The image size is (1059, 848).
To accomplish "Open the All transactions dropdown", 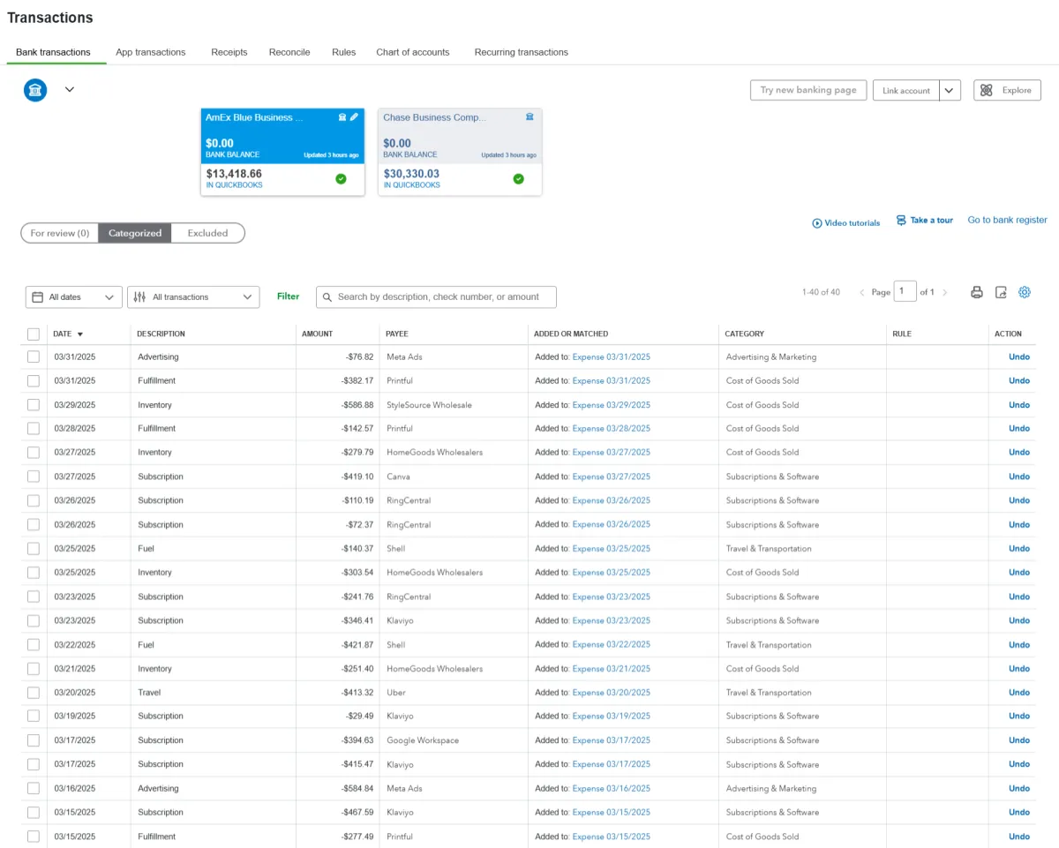I will [x=193, y=297].
